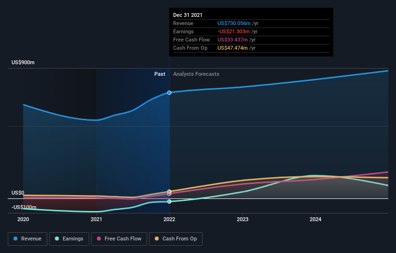Click the 'Analysts Forecasts' label
Screen dimensions: 396x253
click(196, 74)
